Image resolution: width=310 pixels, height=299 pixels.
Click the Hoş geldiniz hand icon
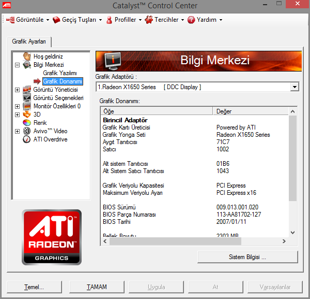27,56
